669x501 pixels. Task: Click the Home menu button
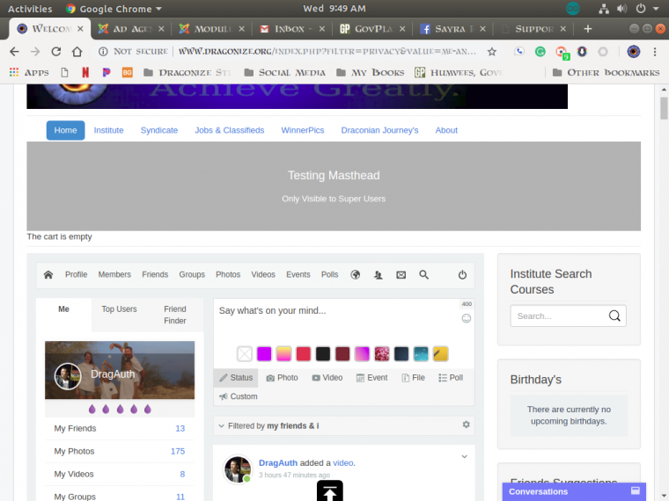tap(65, 130)
